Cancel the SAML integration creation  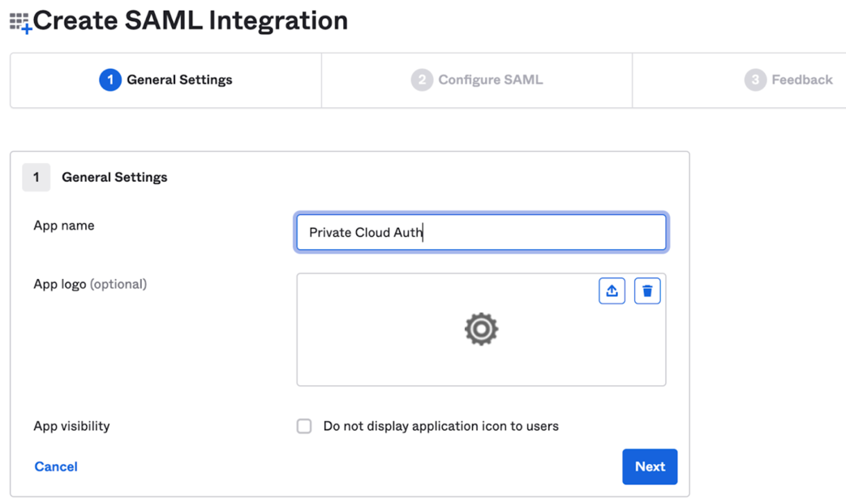(x=55, y=466)
